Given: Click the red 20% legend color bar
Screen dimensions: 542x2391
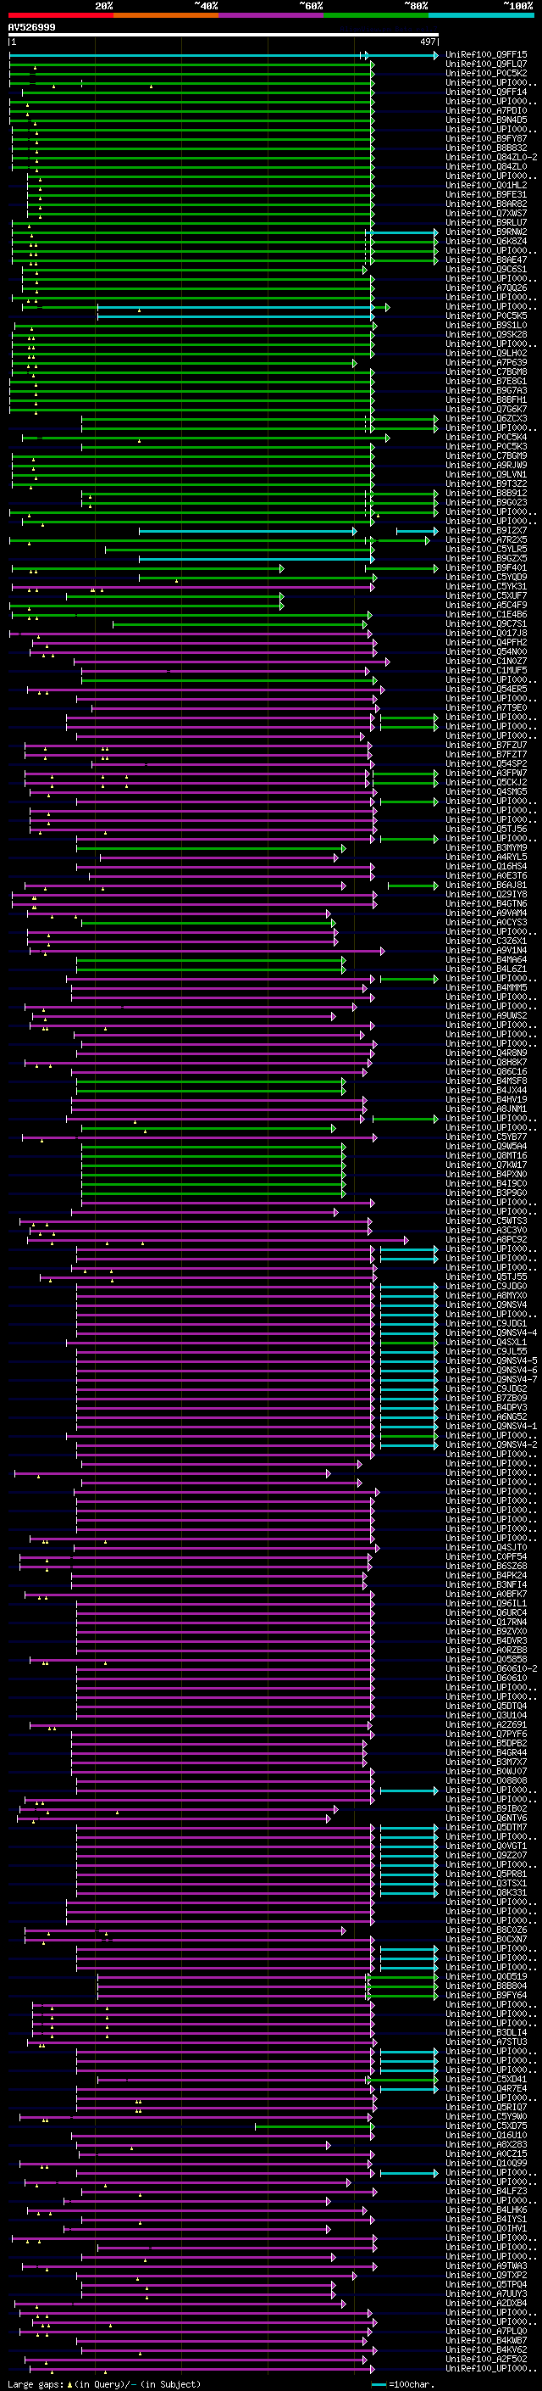Looking at the screenshot, I should [60, 15].
